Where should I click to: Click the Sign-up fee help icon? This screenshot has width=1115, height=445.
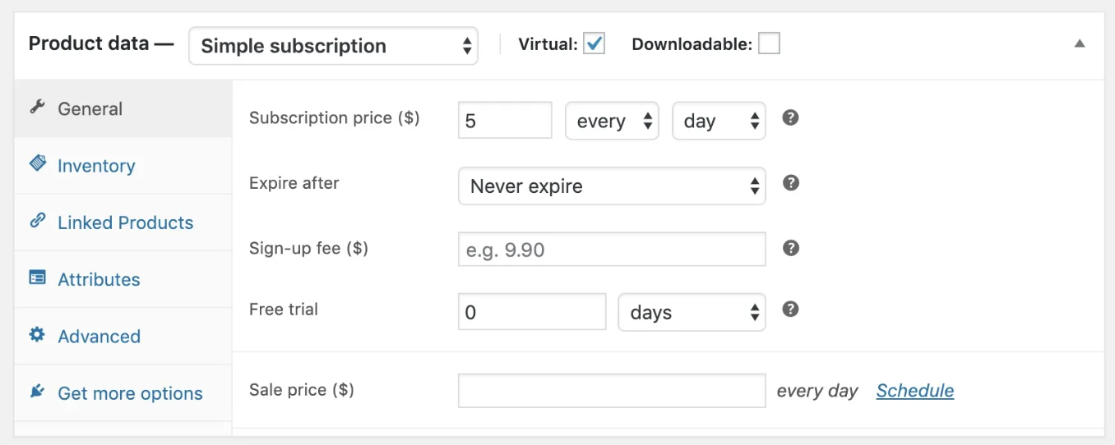click(x=790, y=248)
